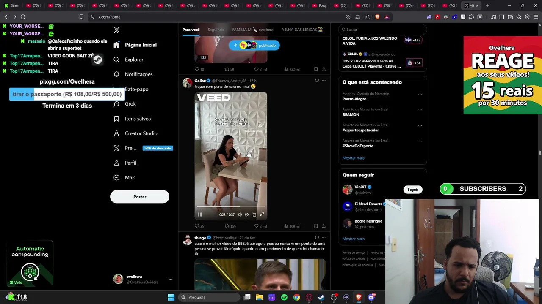Enter fullscreen on the Goliaz video

[x=262, y=214]
